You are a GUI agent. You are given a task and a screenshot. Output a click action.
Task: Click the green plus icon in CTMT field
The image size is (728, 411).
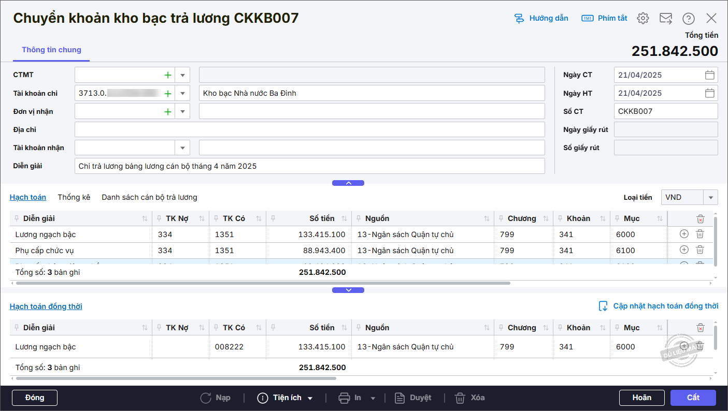167,75
